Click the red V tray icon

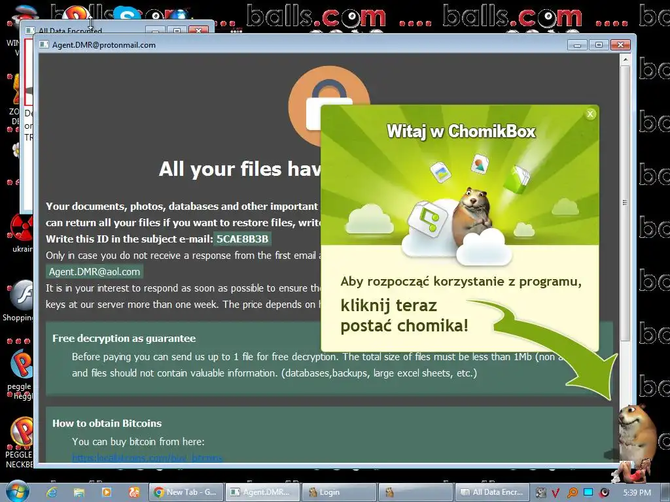(556, 493)
